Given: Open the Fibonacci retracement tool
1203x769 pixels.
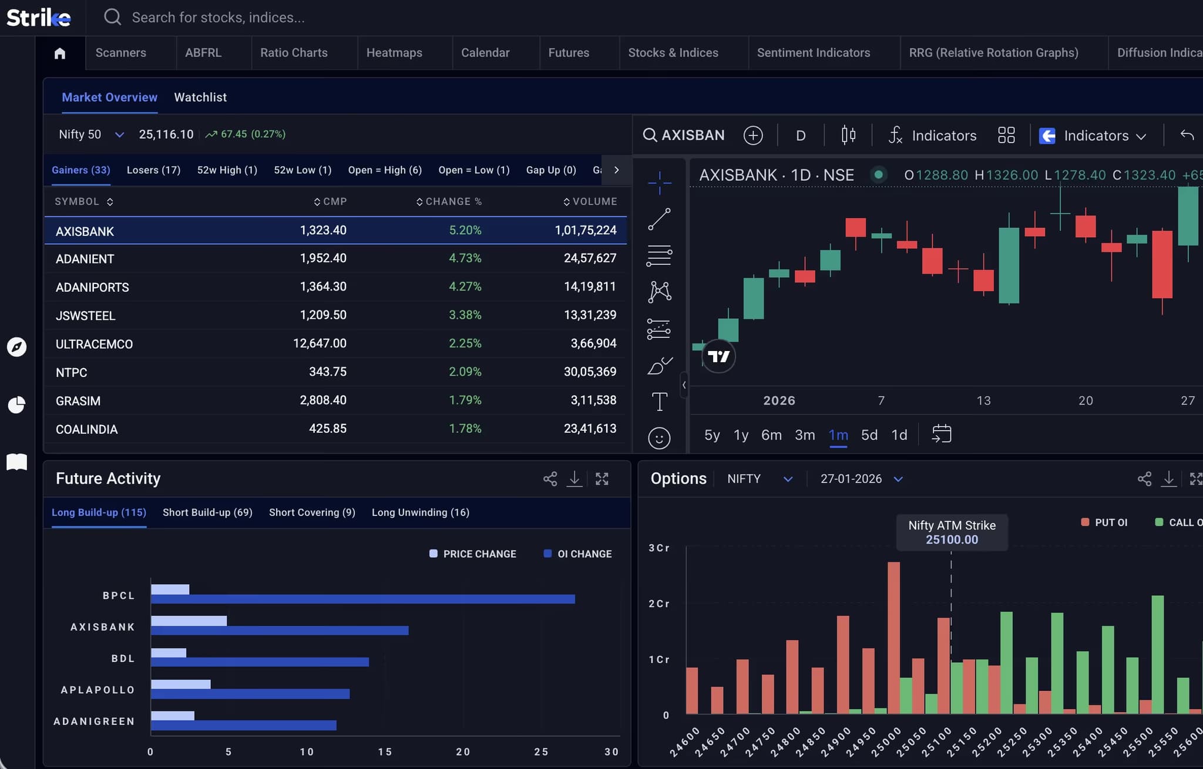Looking at the screenshot, I should click(x=660, y=255).
